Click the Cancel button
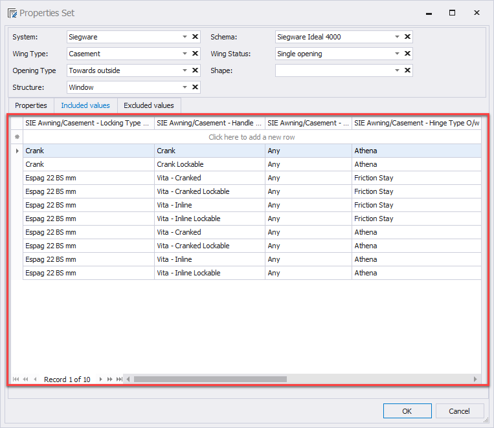The width and height of the screenshot is (494, 428). tap(459, 411)
